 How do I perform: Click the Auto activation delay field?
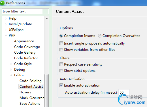(124, 92)
